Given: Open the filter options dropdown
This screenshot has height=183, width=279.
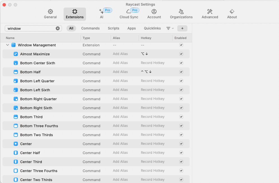Looking at the screenshot, I should pyautogui.click(x=170, y=28).
